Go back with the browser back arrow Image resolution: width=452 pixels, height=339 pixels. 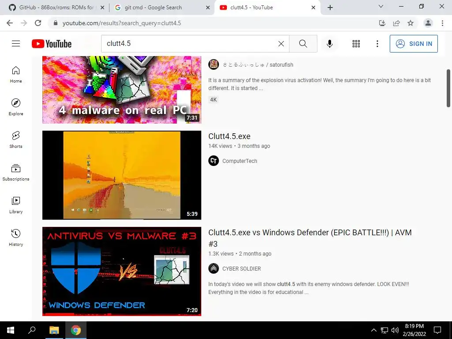(x=10, y=23)
